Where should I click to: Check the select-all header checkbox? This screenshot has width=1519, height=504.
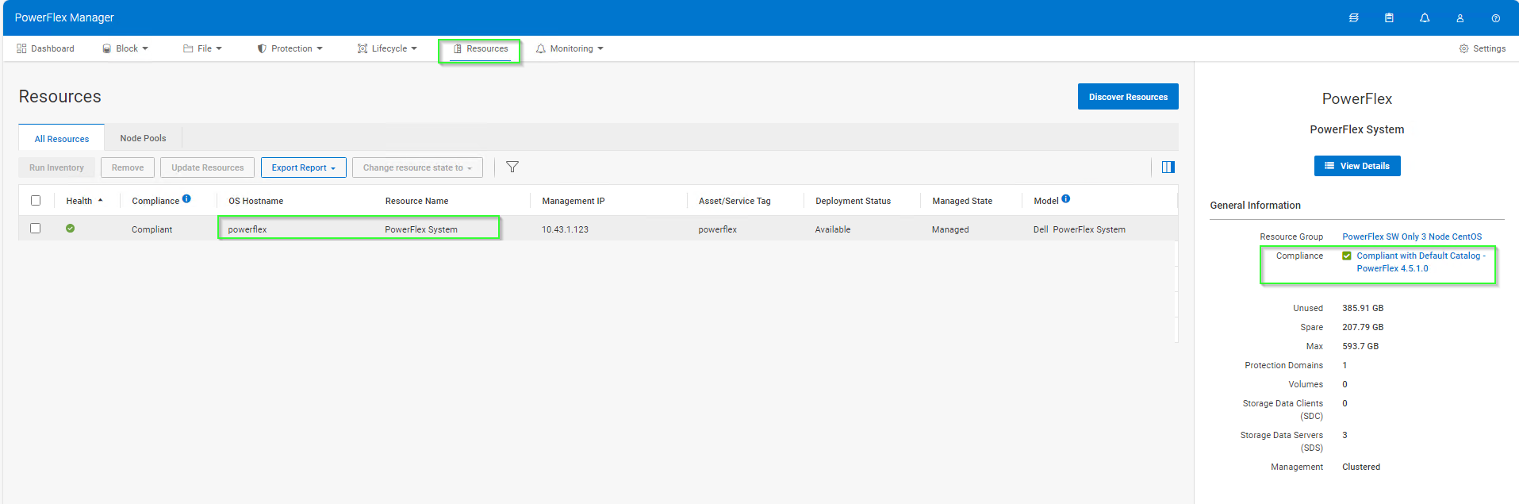(36, 201)
